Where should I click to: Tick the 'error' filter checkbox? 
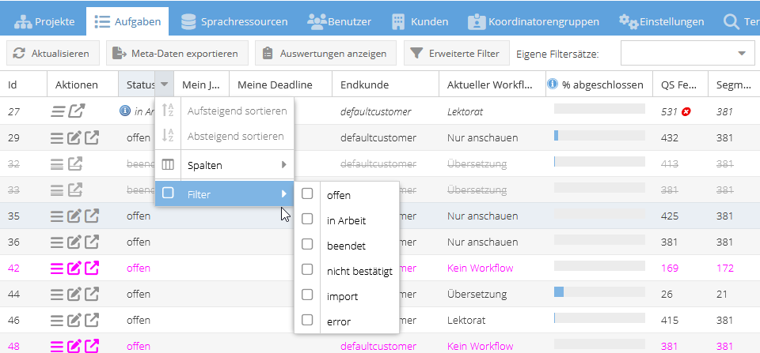[x=307, y=321]
